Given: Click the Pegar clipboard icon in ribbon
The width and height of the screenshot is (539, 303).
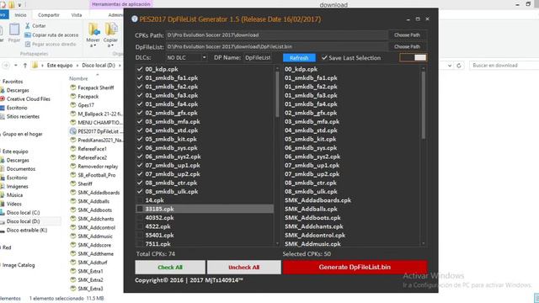Looking at the screenshot, I should pyautogui.click(x=14, y=29).
